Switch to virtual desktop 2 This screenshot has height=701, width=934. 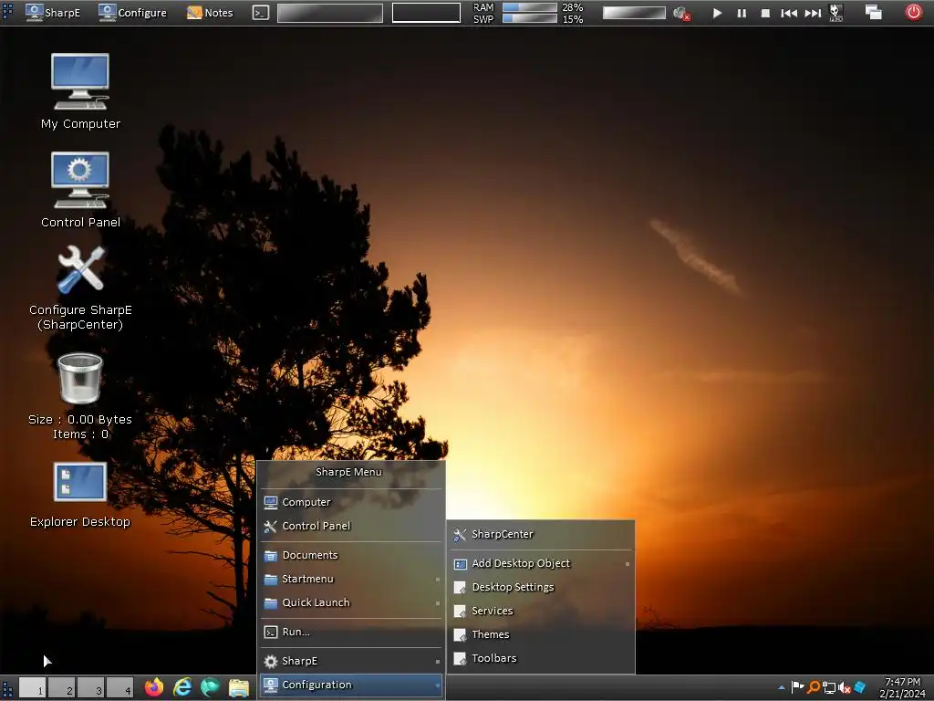(62, 688)
